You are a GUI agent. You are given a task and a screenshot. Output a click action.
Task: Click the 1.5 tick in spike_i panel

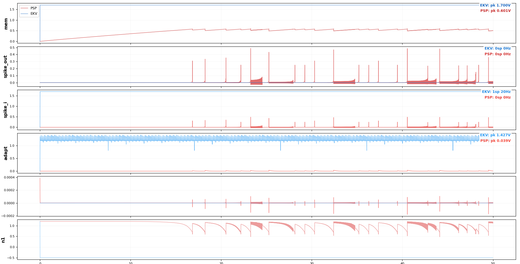coord(12,96)
